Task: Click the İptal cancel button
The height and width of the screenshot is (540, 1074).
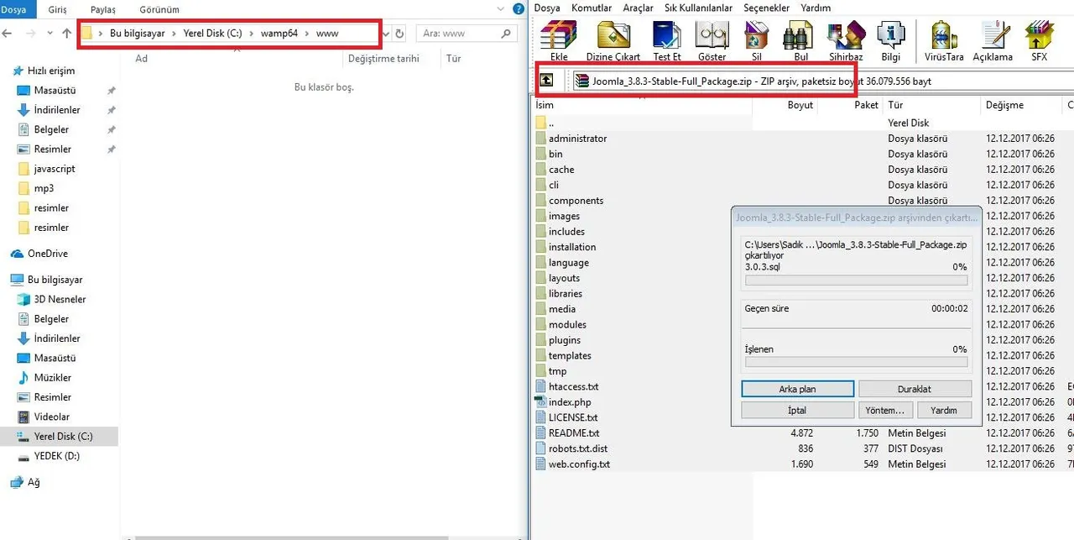Action: 797,410
